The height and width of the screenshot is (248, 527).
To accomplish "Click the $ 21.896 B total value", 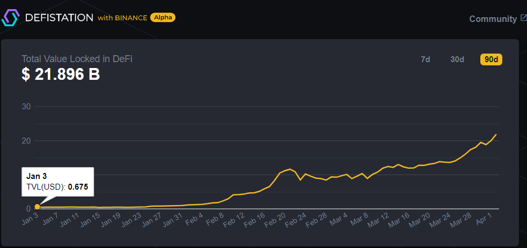I will (x=61, y=74).
